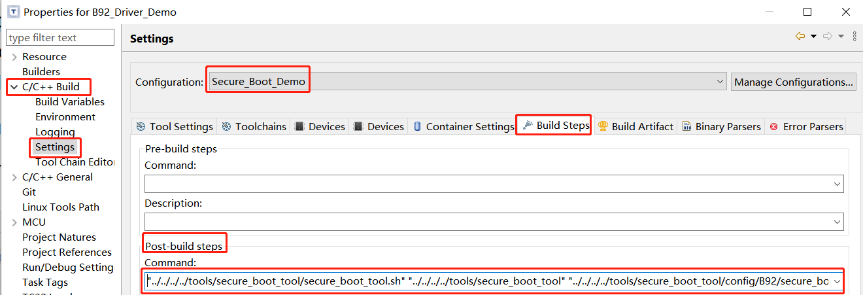Open Linux Tools Path tree item

click(x=61, y=207)
